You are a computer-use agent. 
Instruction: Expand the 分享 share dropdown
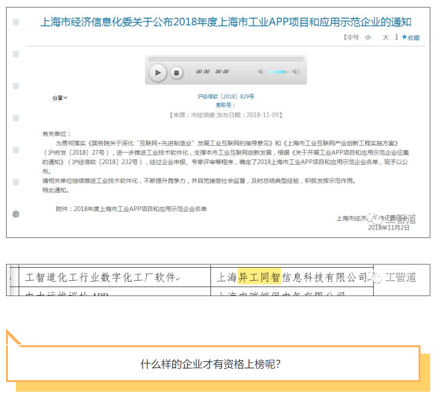pyautogui.click(x=60, y=98)
